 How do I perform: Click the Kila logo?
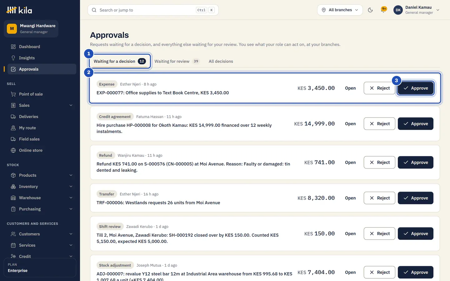point(19,10)
